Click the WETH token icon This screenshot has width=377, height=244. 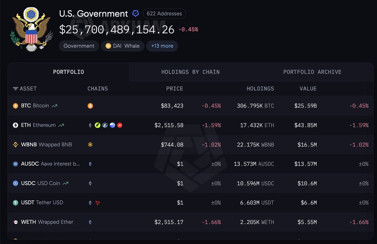[x=15, y=222]
